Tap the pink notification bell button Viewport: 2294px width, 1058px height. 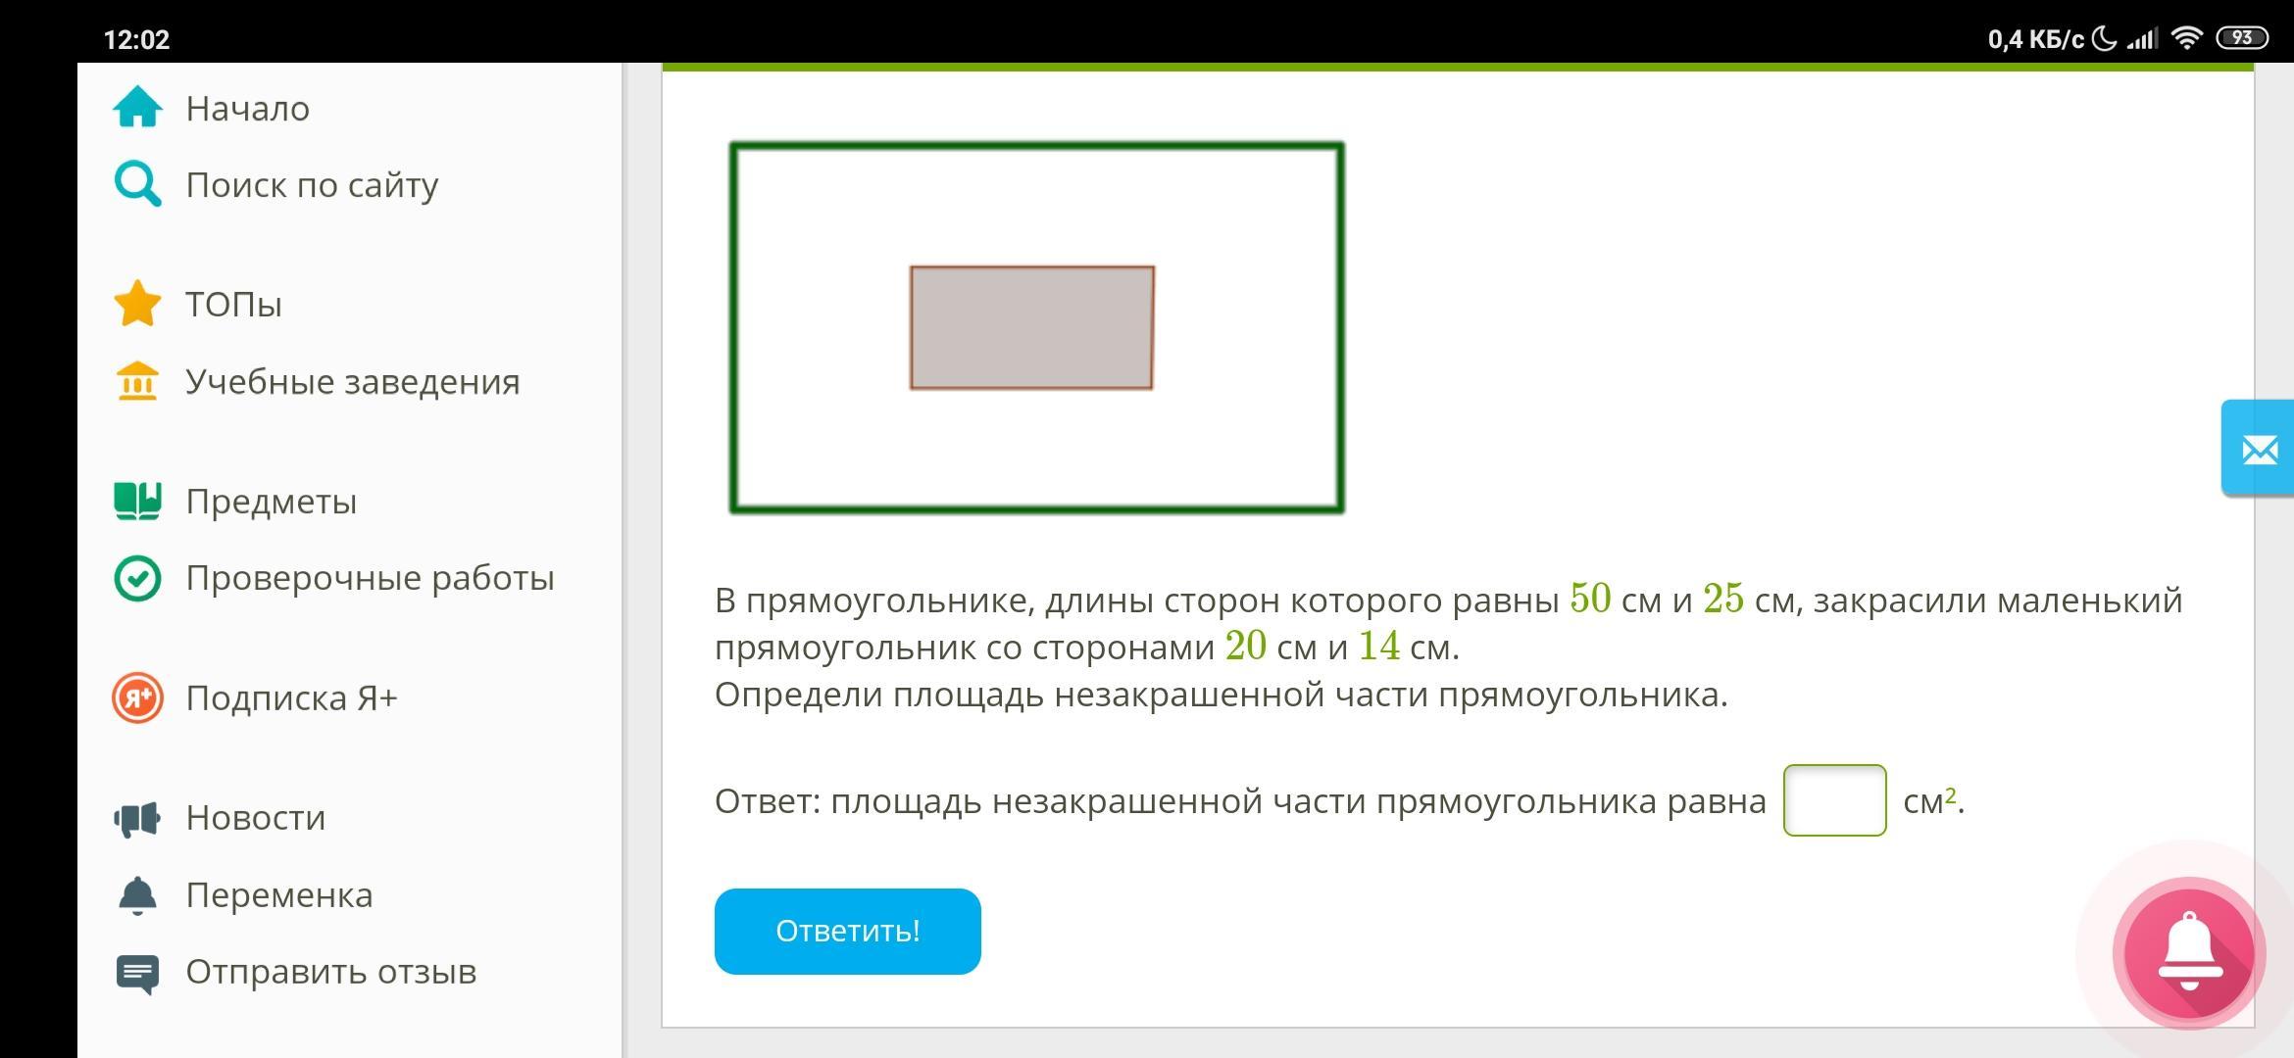pos(2188,952)
